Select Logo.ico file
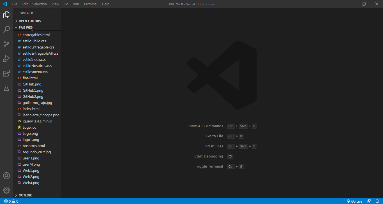Screen dimensions: 383x204 point(37,127)
